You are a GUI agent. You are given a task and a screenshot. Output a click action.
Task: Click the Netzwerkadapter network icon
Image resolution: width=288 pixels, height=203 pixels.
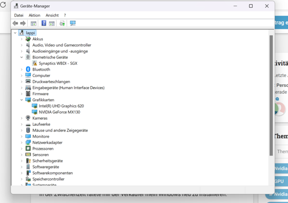28,142
